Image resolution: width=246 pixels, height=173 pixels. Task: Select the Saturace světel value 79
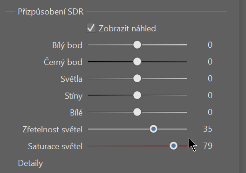point(208,146)
